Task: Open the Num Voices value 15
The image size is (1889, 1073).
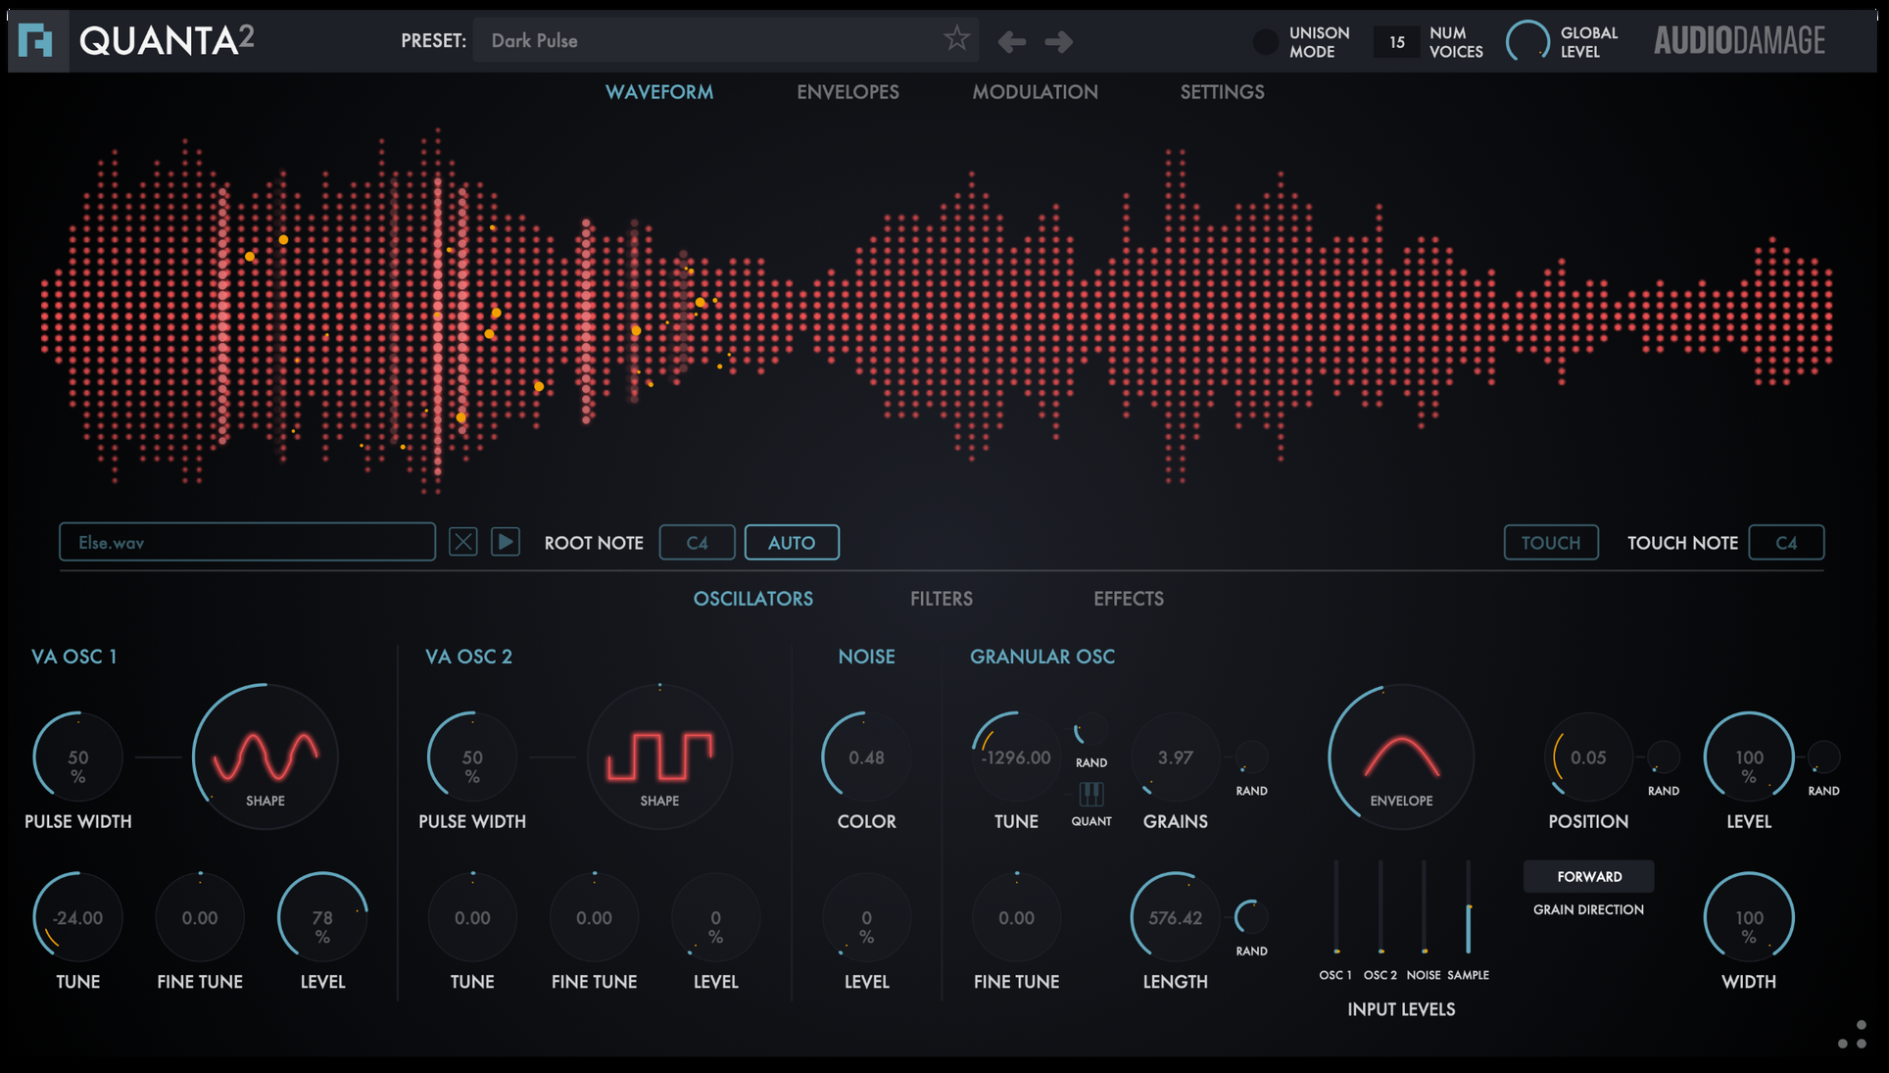Action: pyautogui.click(x=1396, y=41)
